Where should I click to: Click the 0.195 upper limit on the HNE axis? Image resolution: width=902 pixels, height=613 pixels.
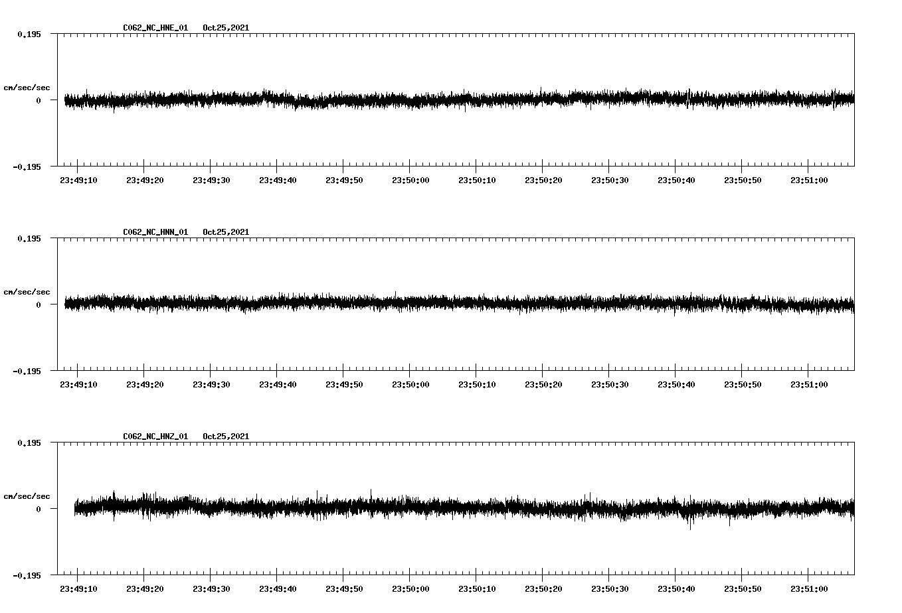[29, 34]
